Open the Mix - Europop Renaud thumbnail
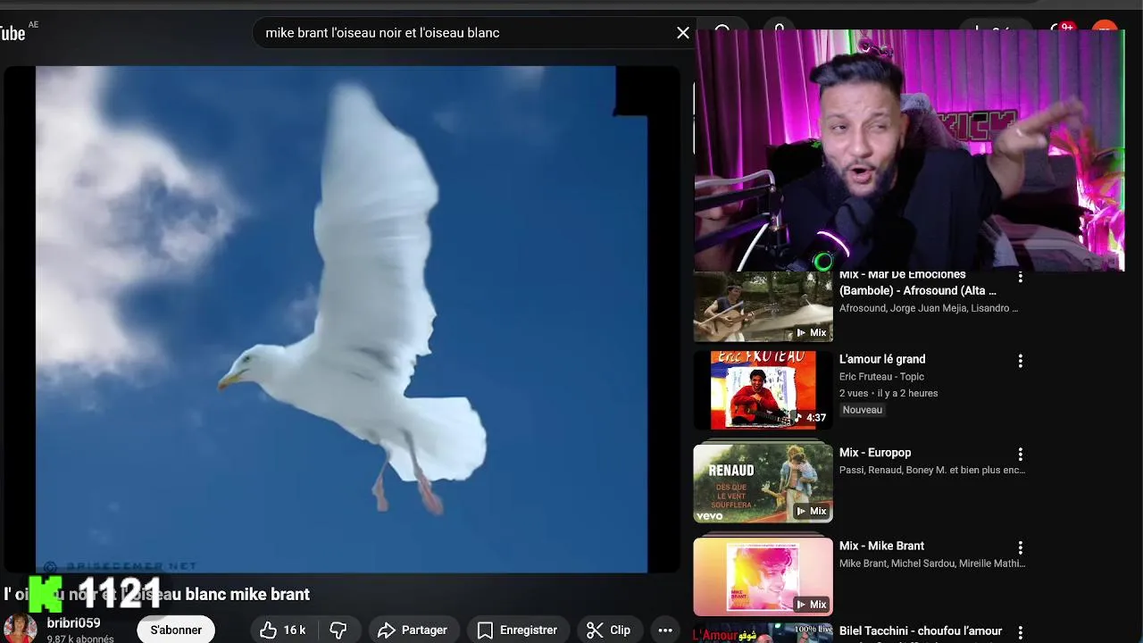The image size is (1143, 643). click(763, 483)
